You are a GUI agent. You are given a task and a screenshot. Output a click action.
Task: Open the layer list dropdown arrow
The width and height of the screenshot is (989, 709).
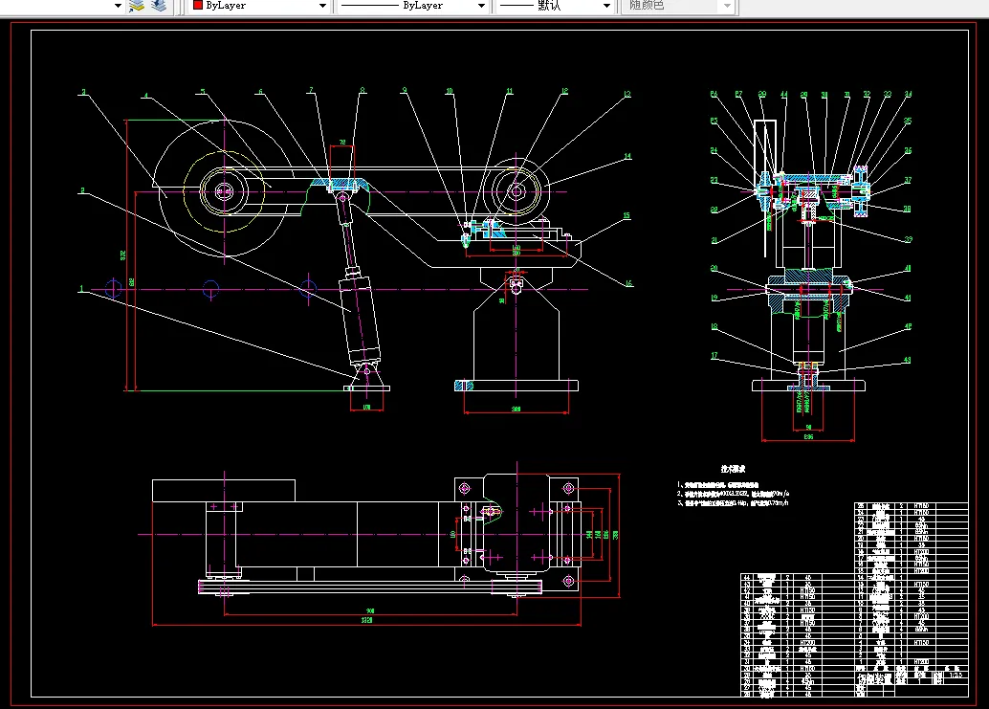tap(118, 6)
